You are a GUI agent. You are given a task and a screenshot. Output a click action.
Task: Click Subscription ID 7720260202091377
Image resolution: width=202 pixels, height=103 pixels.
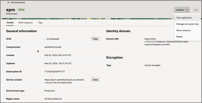pos(55,72)
